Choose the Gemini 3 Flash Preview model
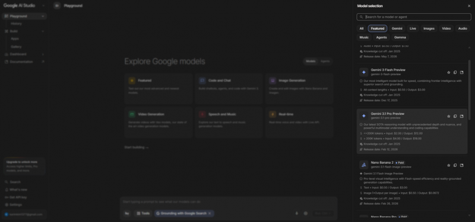 tap(412, 85)
